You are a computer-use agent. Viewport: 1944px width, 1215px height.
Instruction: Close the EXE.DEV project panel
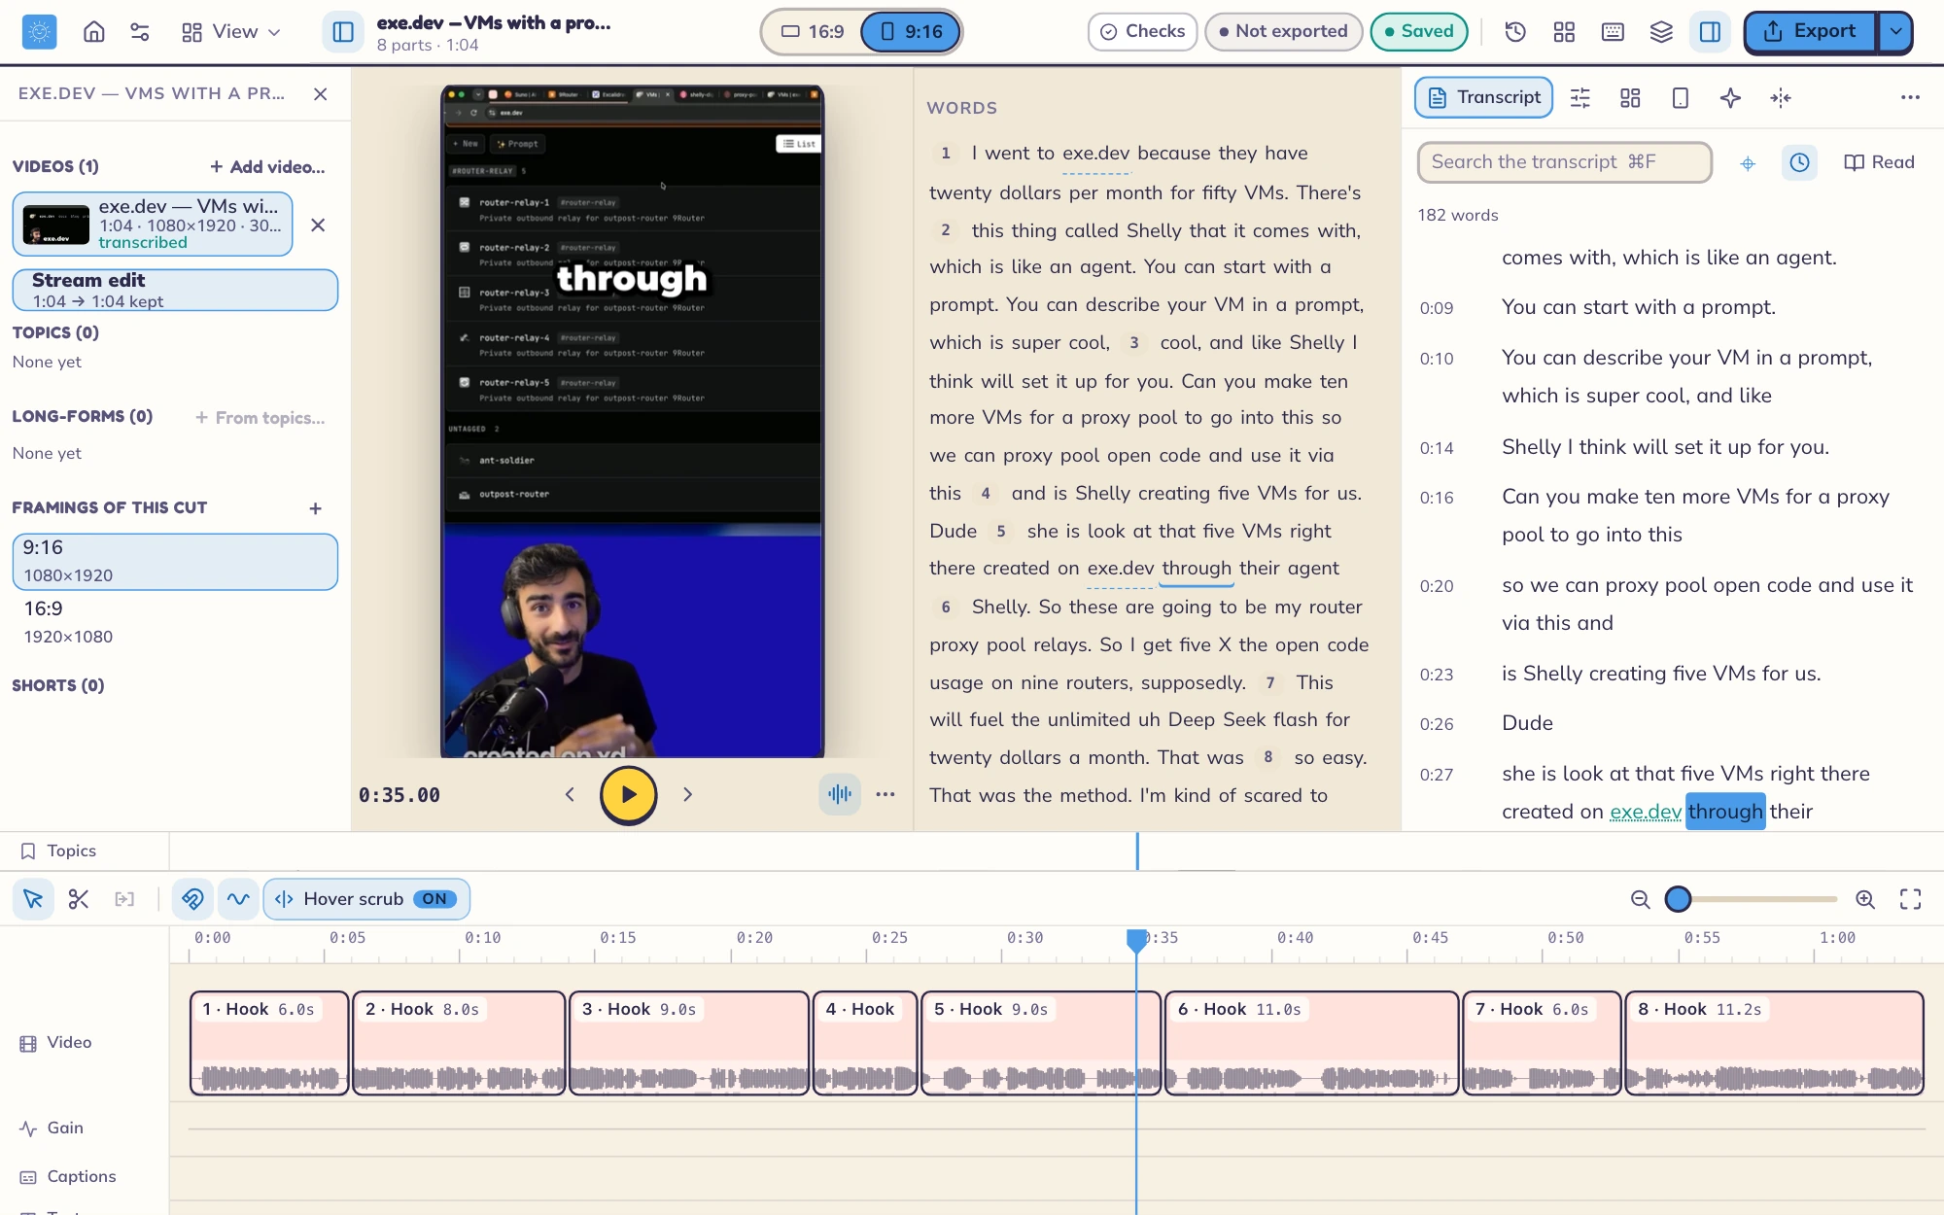320,94
